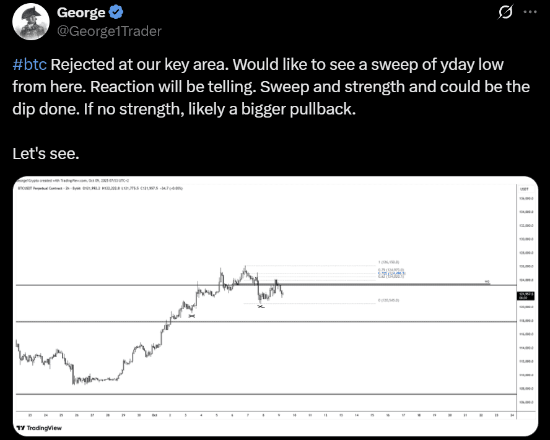Click George's profile avatar picture
This screenshot has height=440, width=550.
pos(28,22)
